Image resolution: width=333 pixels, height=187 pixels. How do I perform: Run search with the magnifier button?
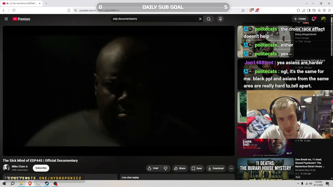pyautogui.click(x=209, y=19)
